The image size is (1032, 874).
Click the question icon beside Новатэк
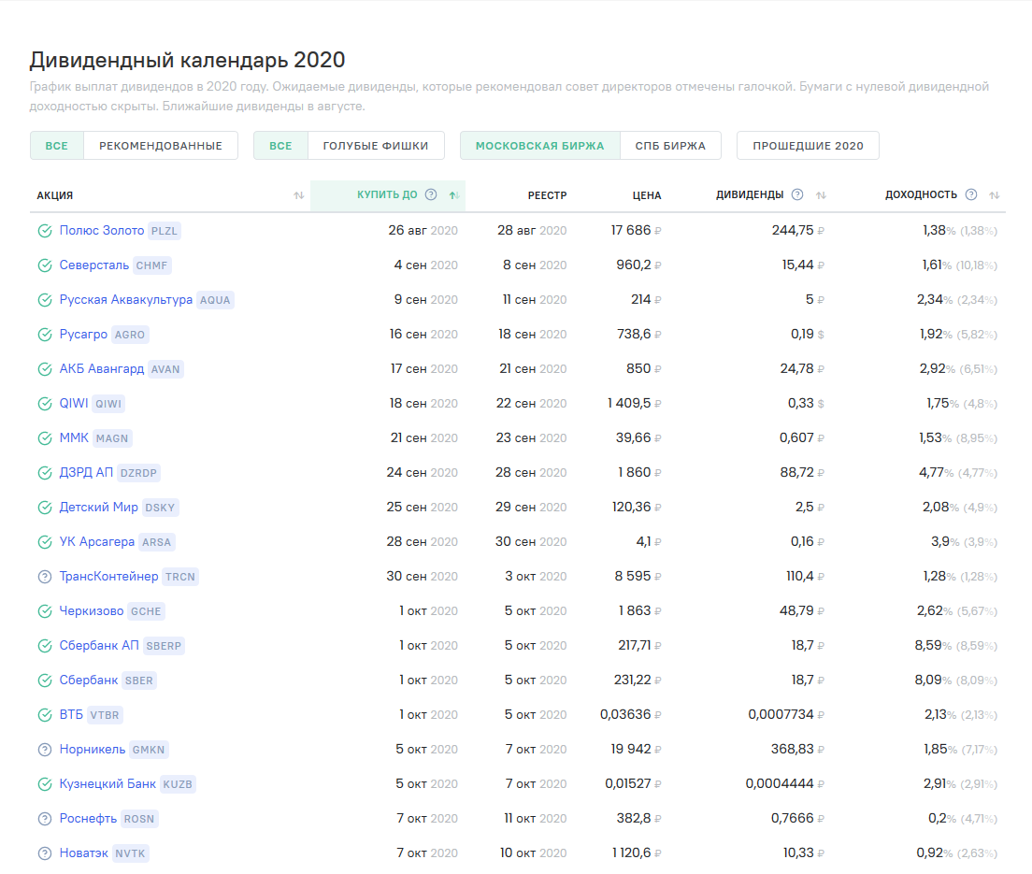[x=45, y=853]
